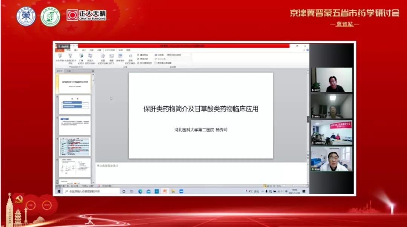Switch to the Home ribbon tab
Viewport: 407px width, 227px height.
pyautogui.click(x=69, y=50)
